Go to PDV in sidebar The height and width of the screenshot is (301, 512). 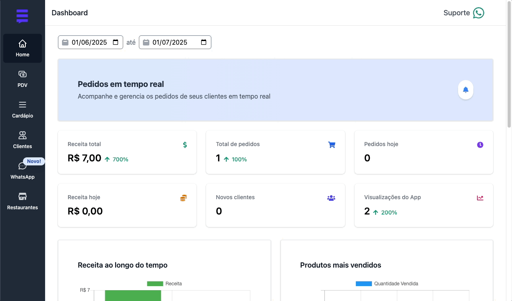[x=23, y=79]
